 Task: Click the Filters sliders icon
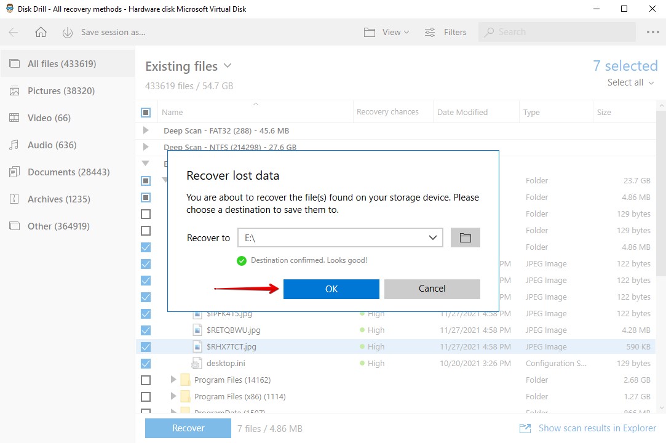point(430,33)
